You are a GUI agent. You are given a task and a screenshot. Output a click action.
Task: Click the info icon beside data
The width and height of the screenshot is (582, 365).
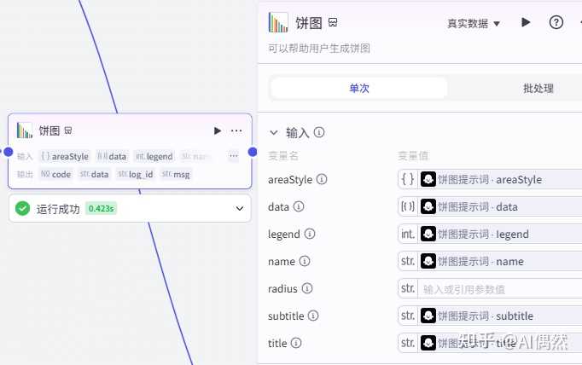(x=299, y=206)
